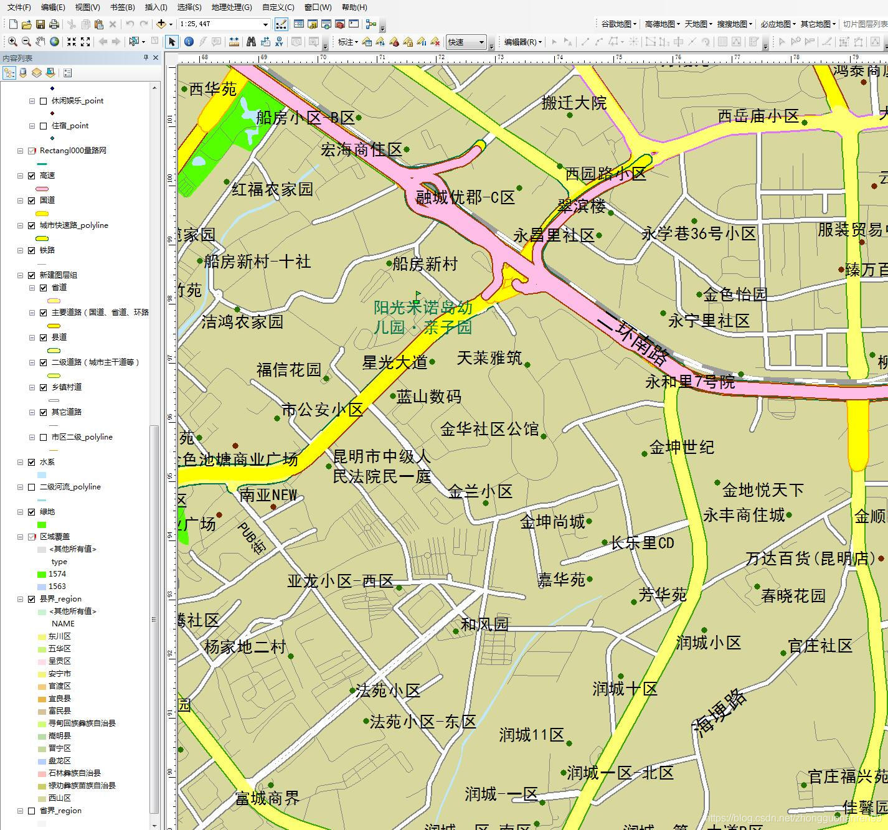Open the Editor toolbar icon next to the scale
This screenshot has width=888, height=830.
281,24
